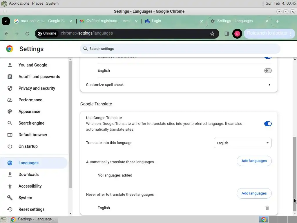297x223 pixels.
Task: Open the side panel icon
Action: tap(227, 34)
